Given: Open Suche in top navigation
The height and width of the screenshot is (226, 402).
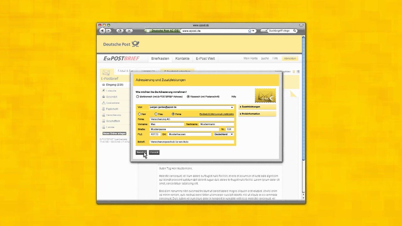Looking at the screenshot, I should (265, 58).
